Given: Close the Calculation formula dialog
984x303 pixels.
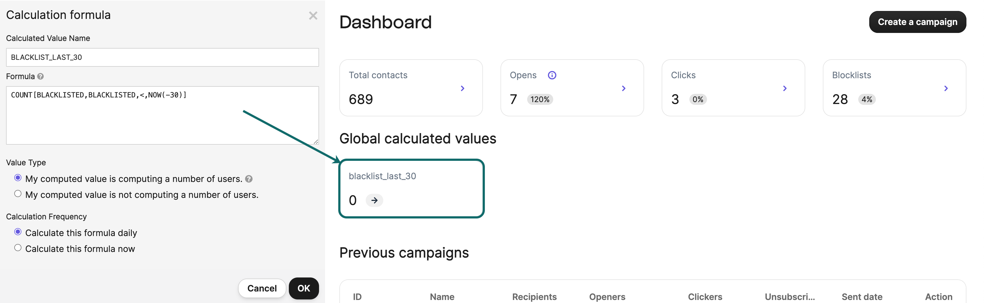Looking at the screenshot, I should (313, 16).
